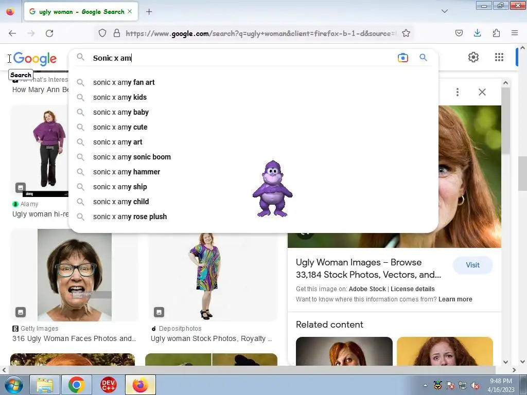The image size is (527, 395).
Task: Click the horizontal scrollbar right arrow
Action: (x=514, y=370)
